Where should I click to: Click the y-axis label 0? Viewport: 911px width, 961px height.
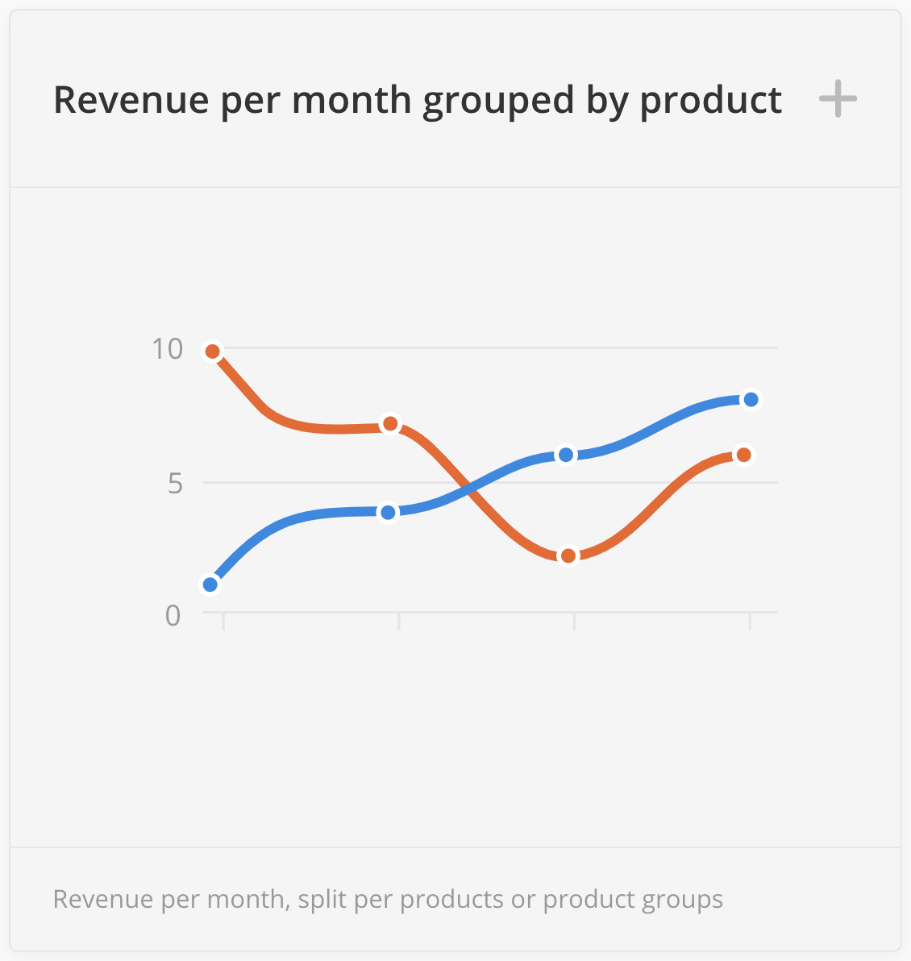173,615
